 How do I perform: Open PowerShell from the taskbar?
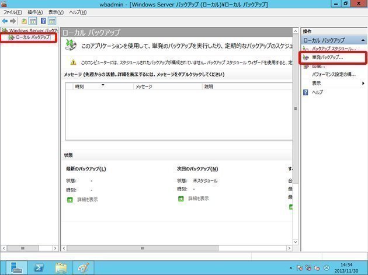[39, 268]
